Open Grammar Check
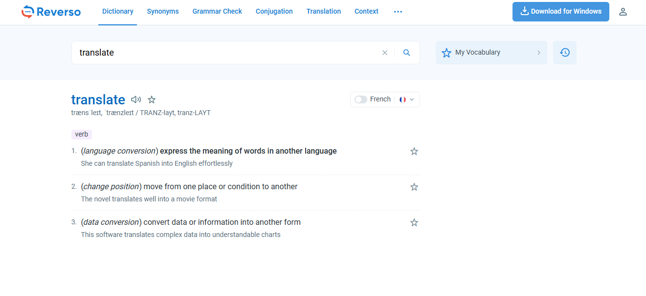Viewport: 646px width, 296px height. point(217,11)
